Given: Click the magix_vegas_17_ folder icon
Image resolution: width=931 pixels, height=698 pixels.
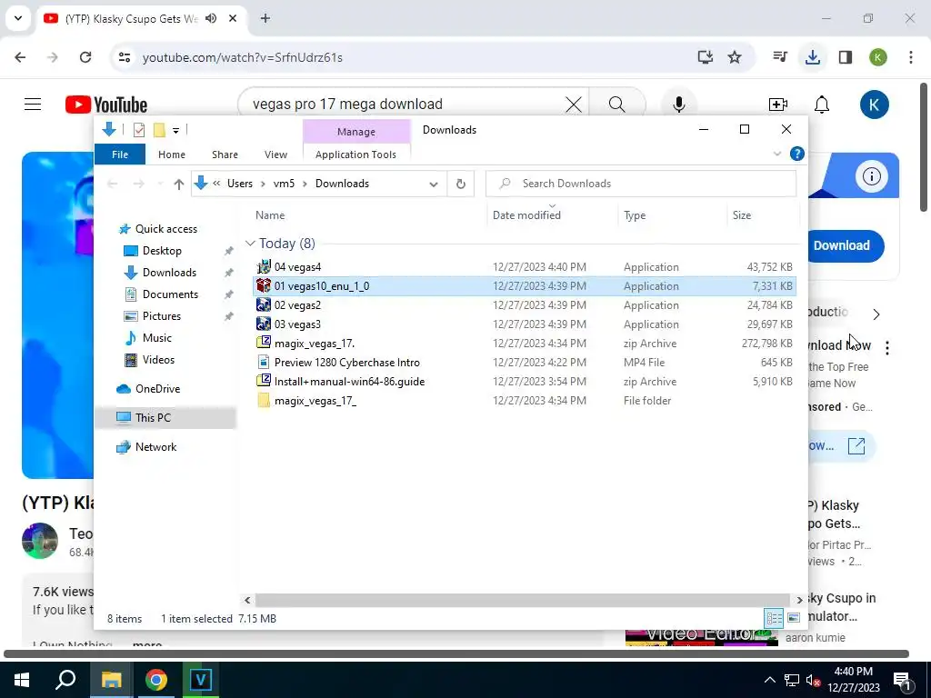Looking at the screenshot, I should click(264, 401).
